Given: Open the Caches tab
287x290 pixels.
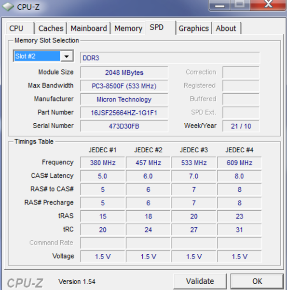Looking at the screenshot, I should (51, 29).
